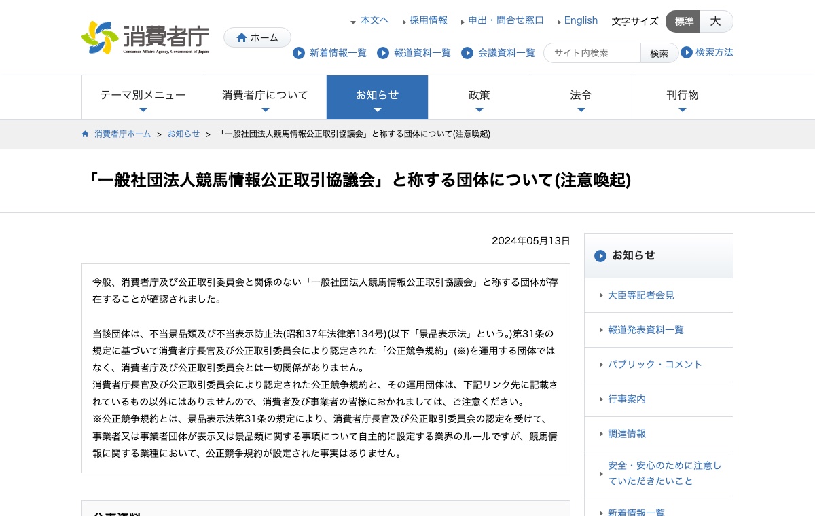Screen dimensions: 815x516
Task: Click the Consumer Affairs Agency logo
Action: pyautogui.click(x=145, y=37)
